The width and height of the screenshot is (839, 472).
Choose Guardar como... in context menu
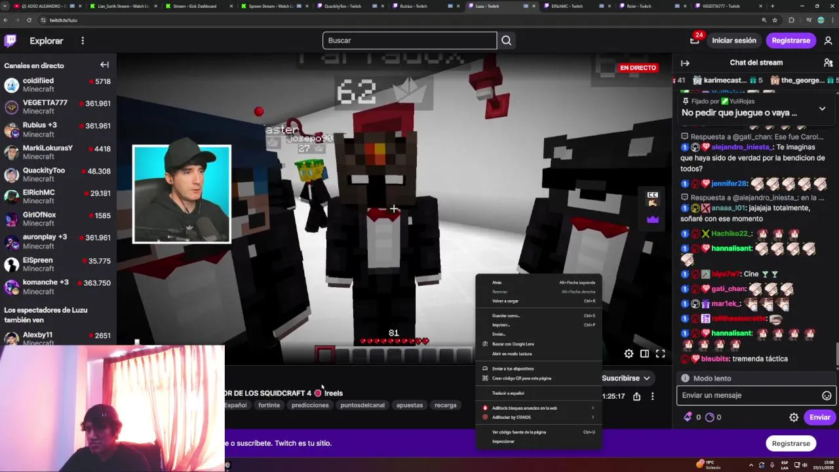pos(538,315)
